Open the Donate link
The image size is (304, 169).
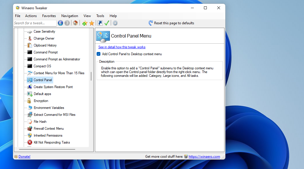[x=24, y=156]
